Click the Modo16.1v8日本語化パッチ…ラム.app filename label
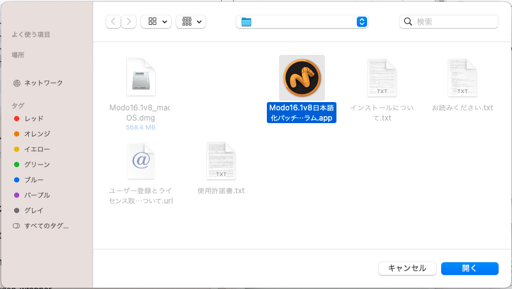Viewport: 512px width, 289px height. point(301,112)
